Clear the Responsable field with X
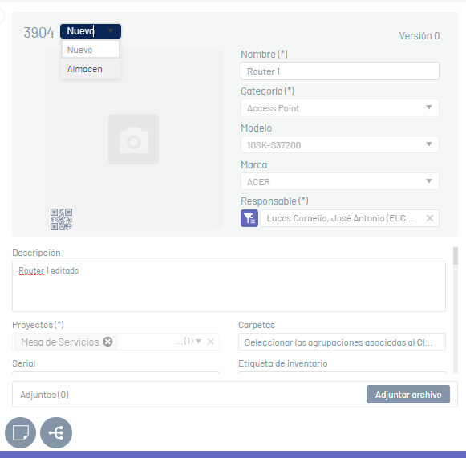466x458 pixels. coord(430,218)
